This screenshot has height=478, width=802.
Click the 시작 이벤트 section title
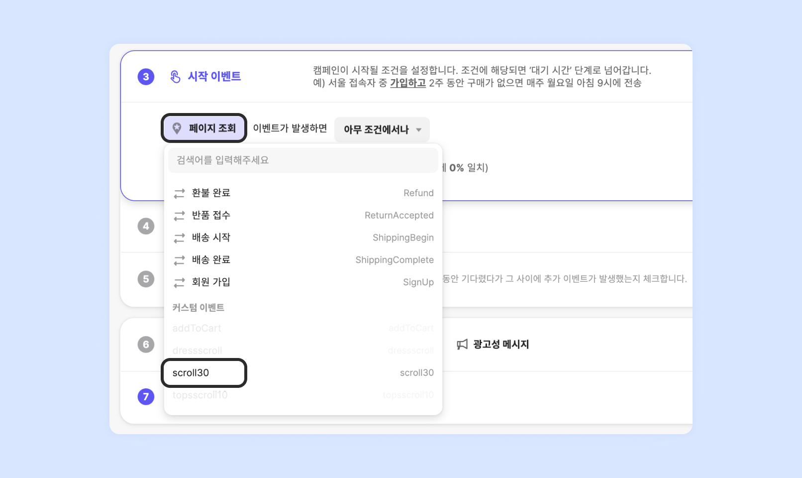[x=214, y=76]
